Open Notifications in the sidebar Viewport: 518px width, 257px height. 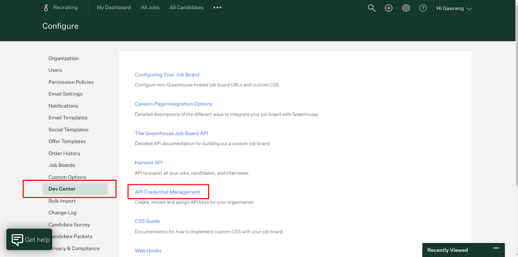(x=63, y=106)
